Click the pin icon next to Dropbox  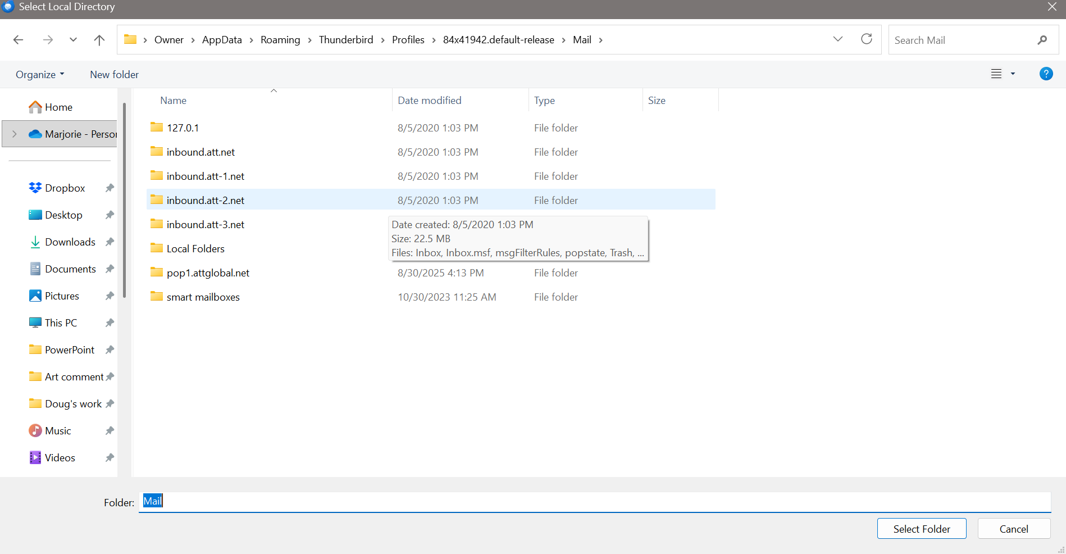coord(110,188)
